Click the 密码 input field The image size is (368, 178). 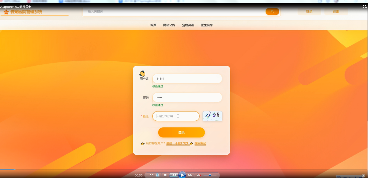click(187, 97)
